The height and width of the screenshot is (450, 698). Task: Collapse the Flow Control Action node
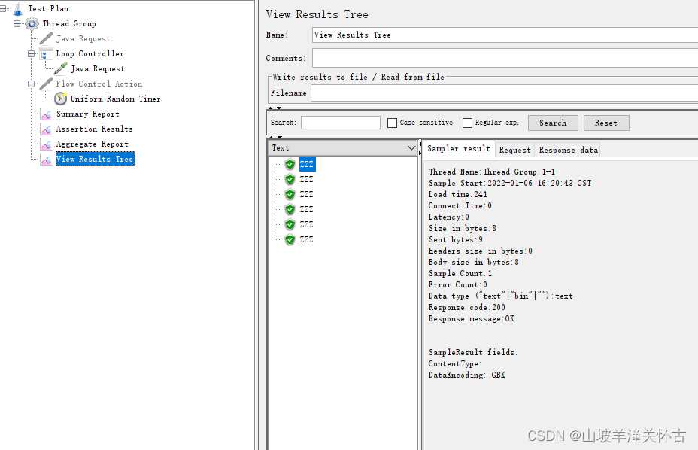tap(31, 84)
